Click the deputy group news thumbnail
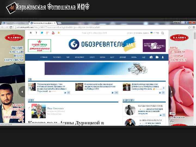 (x=127, y=87)
